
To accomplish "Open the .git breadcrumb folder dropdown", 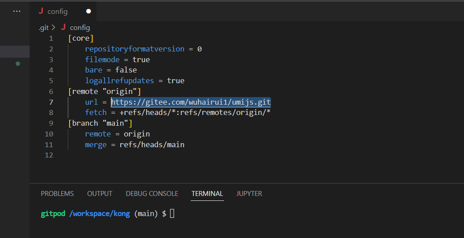I will coord(44,27).
